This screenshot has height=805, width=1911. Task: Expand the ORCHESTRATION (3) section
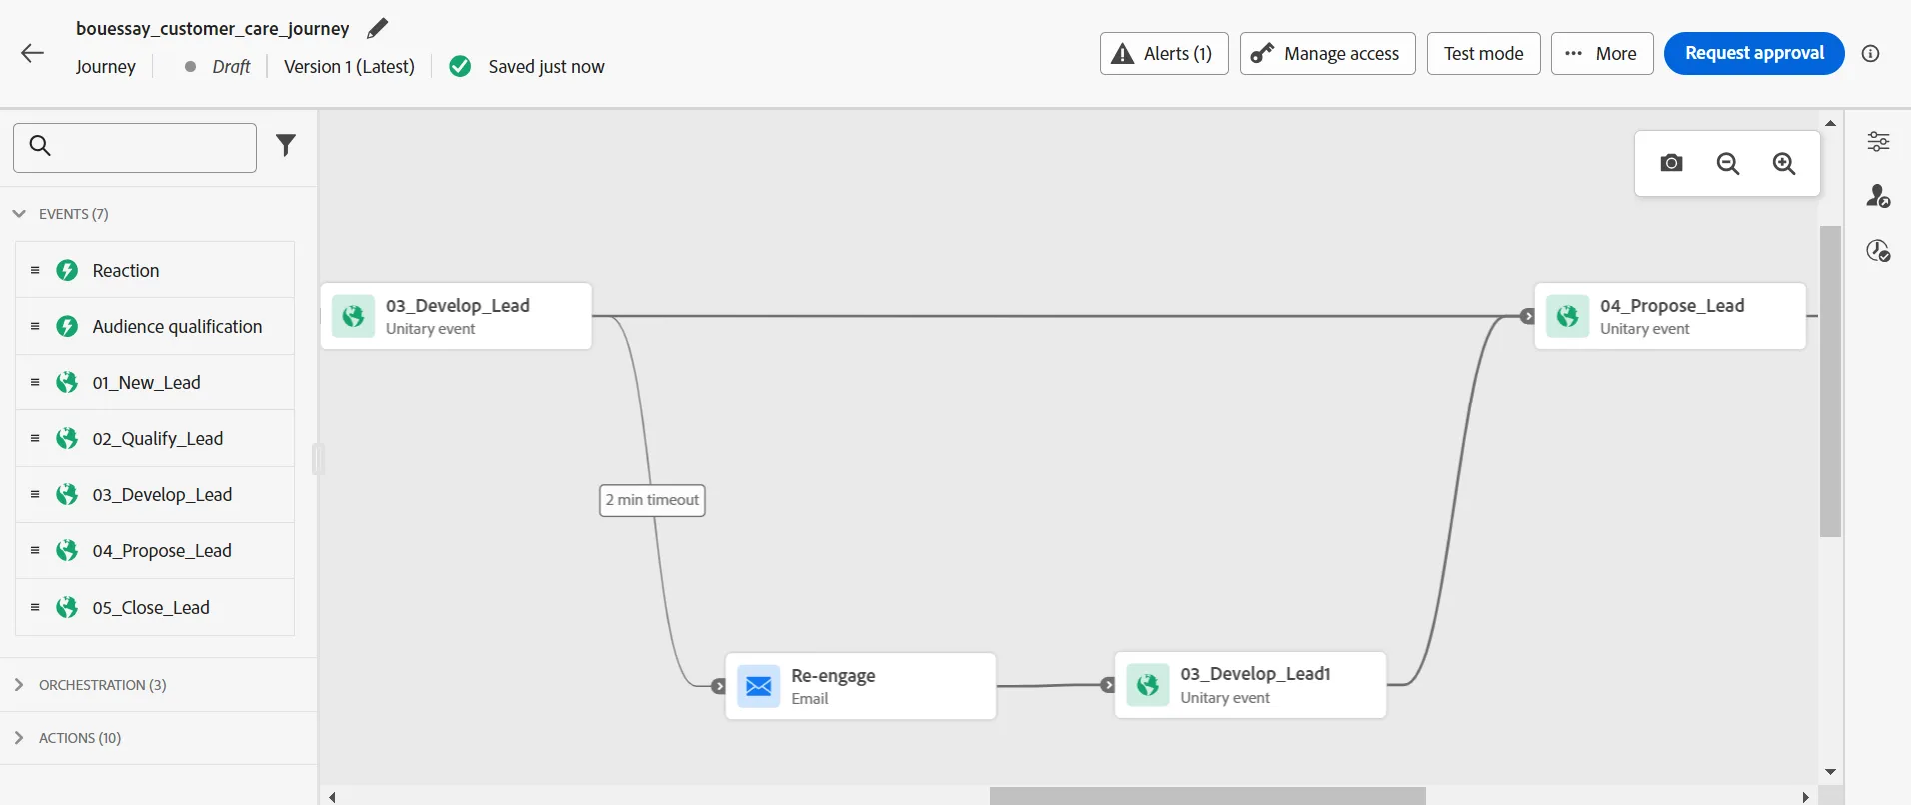click(x=19, y=685)
